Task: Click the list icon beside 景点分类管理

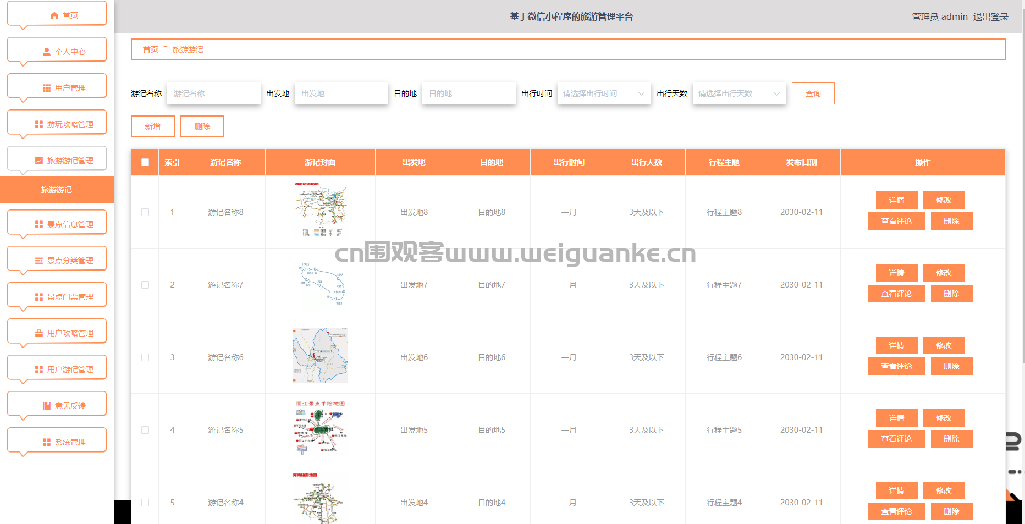Action: pyautogui.click(x=39, y=261)
